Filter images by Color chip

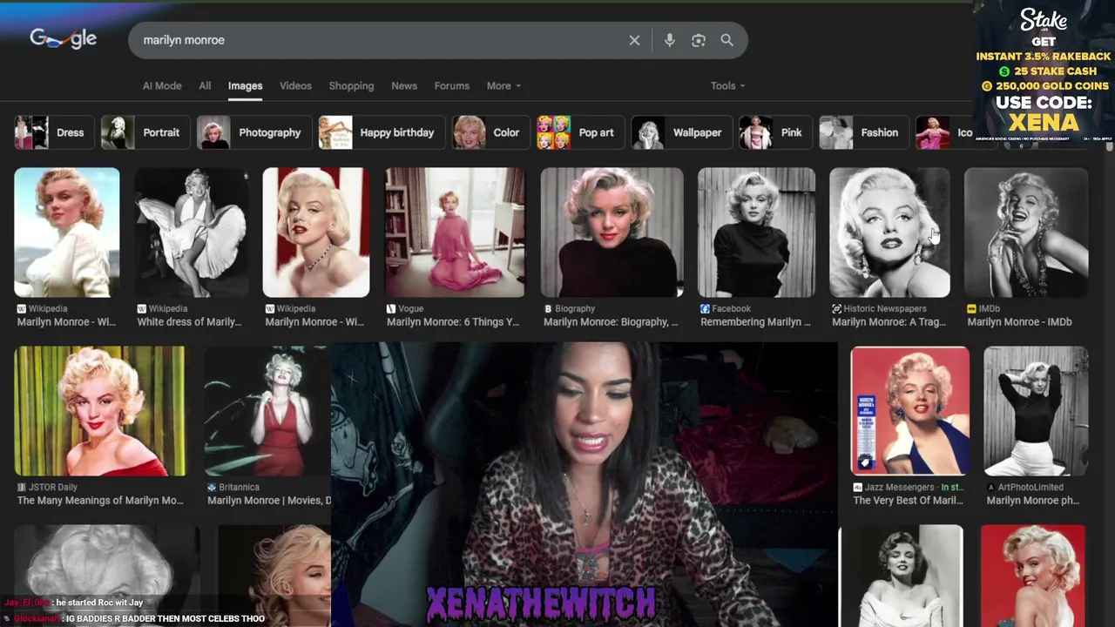[x=490, y=132]
